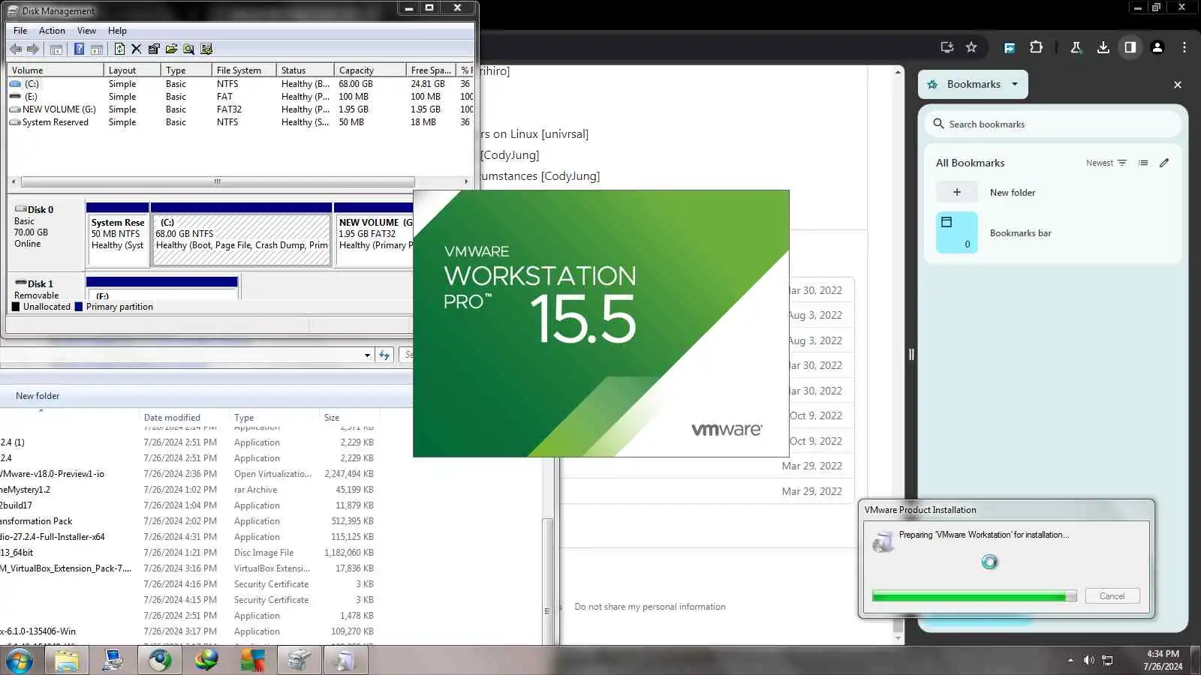Open the address bar dropdown arrow in Explorer
Screen dimensions: 1201x675
[367, 355]
